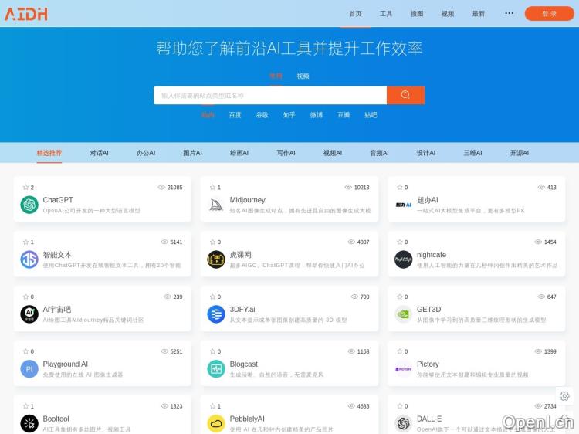This screenshot has height=434, width=579.
Task: Open 搜图 in top navigation
Action: pyautogui.click(x=417, y=14)
